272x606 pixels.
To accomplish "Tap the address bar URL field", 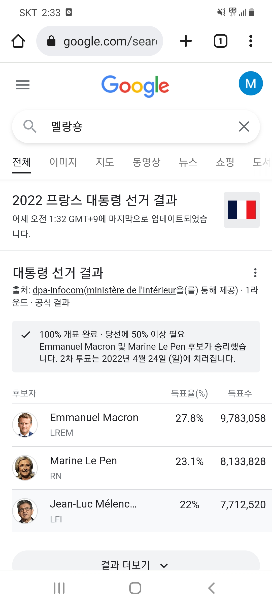I will pyautogui.click(x=106, y=41).
